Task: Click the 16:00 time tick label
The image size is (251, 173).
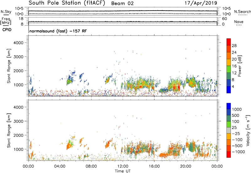Action: [154, 166]
